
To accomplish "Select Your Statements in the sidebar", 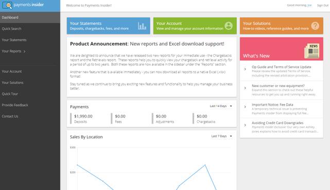I will (30, 40).
